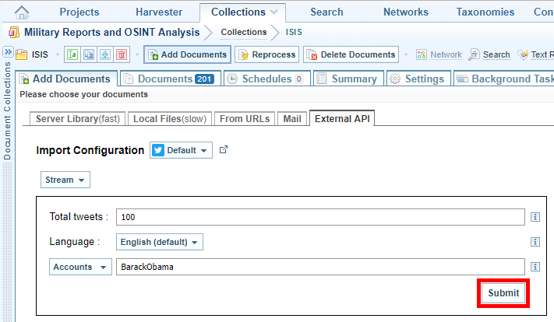This screenshot has width=554, height=322.
Task: Open the English (default) language dropdown
Action: (159, 242)
